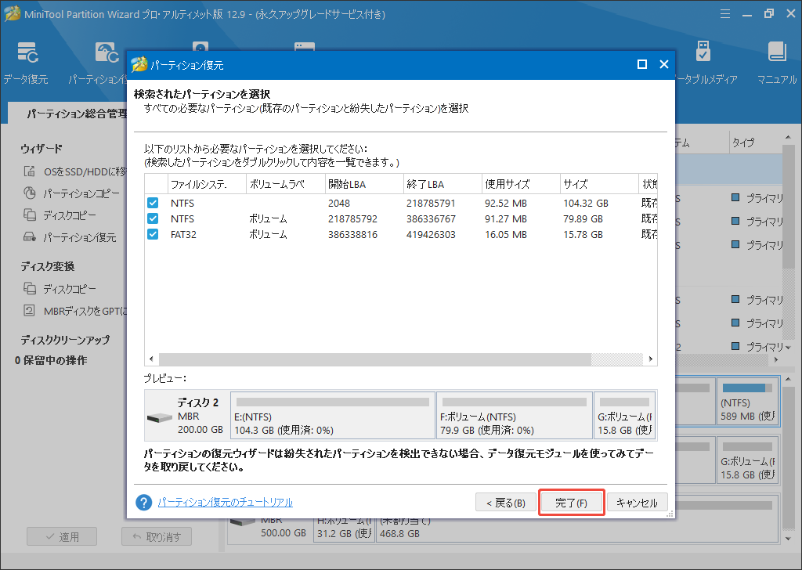
Task: Uncheck the FAT32 ボリューム partition checkbox
Action: [153, 235]
